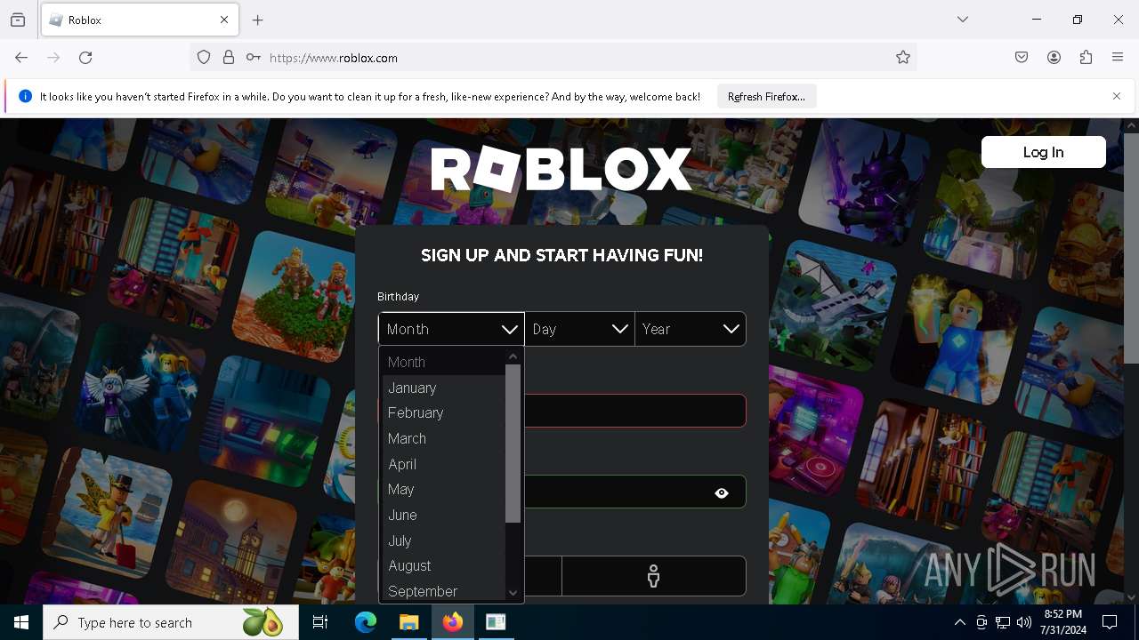Open the volume speaker tray icon
This screenshot has width=1139, height=640.
click(1024, 622)
